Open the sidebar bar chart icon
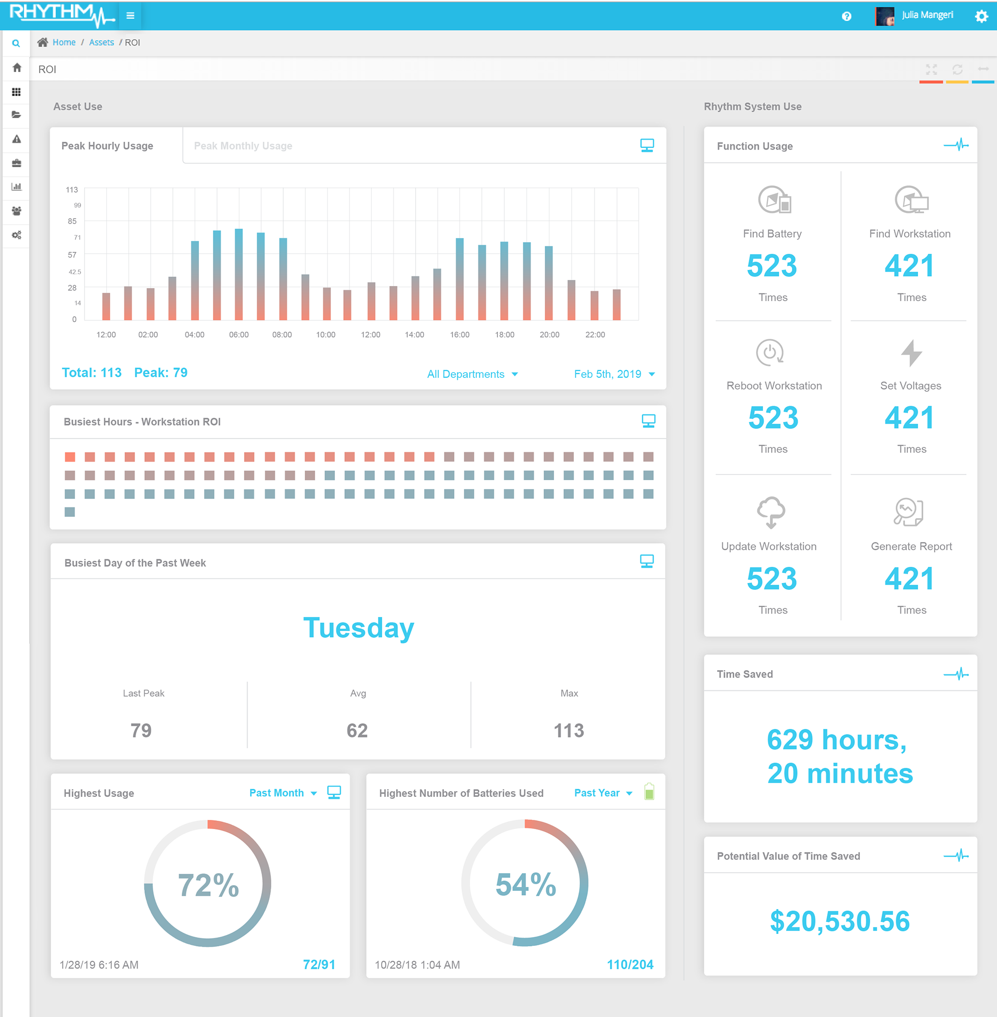The width and height of the screenshot is (997, 1017). click(x=17, y=187)
